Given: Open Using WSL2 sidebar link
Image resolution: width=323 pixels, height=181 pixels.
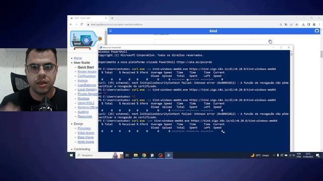Looking at the screenshot, I should tap(86, 103).
